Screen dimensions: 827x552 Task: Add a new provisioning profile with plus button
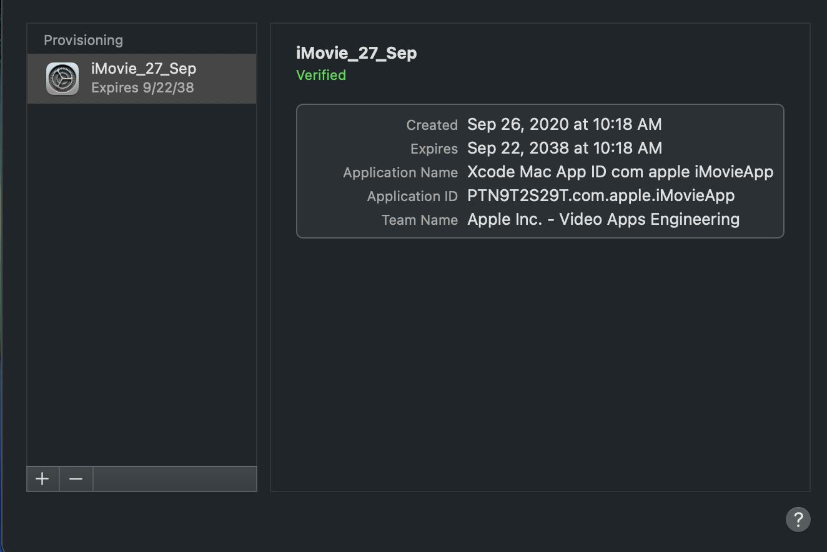(42, 479)
